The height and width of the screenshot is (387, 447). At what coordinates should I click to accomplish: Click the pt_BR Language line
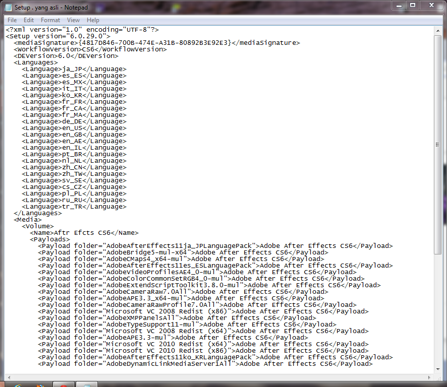74,154
